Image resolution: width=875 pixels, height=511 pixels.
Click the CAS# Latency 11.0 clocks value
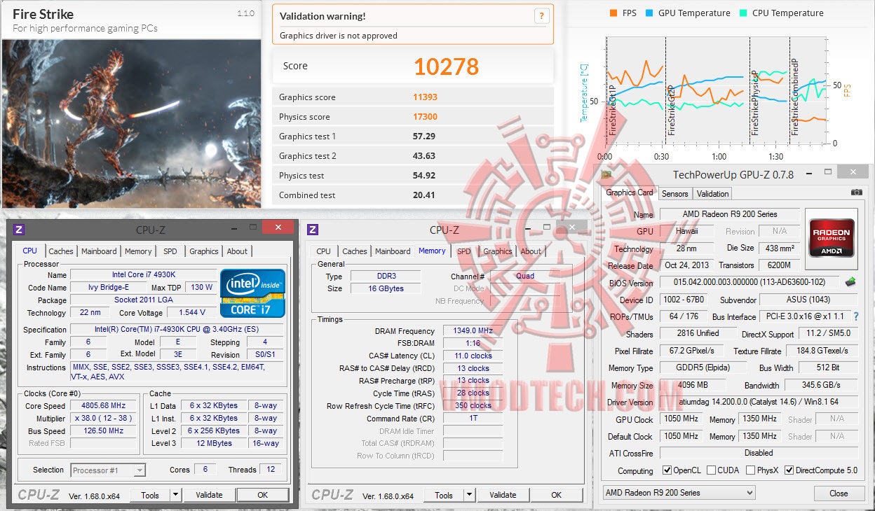[473, 356]
